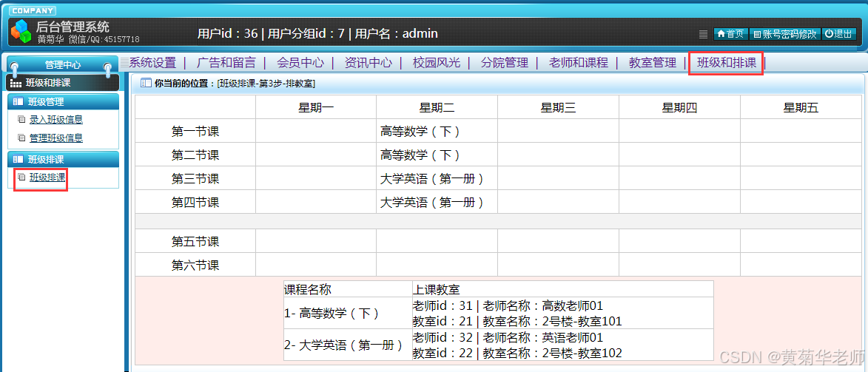Click the icon beside 班级管理 section
The height and width of the screenshot is (372, 868).
(x=18, y=101)
